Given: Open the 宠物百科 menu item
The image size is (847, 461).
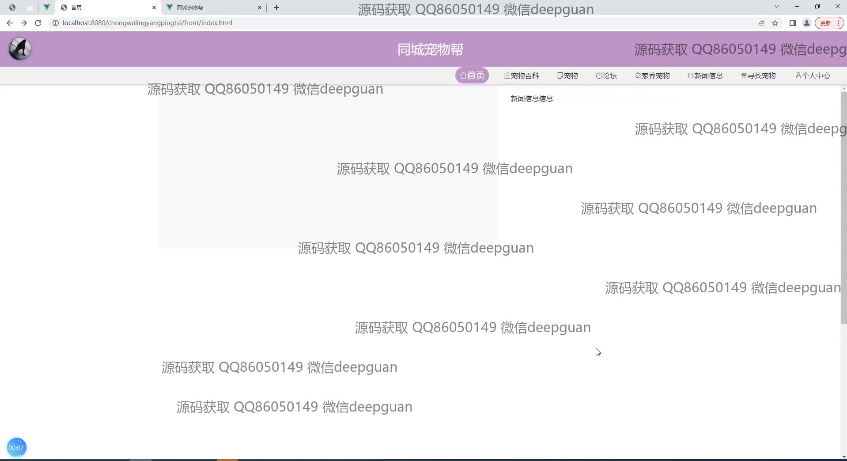Looking at the screenshot, I should point(522,76).
